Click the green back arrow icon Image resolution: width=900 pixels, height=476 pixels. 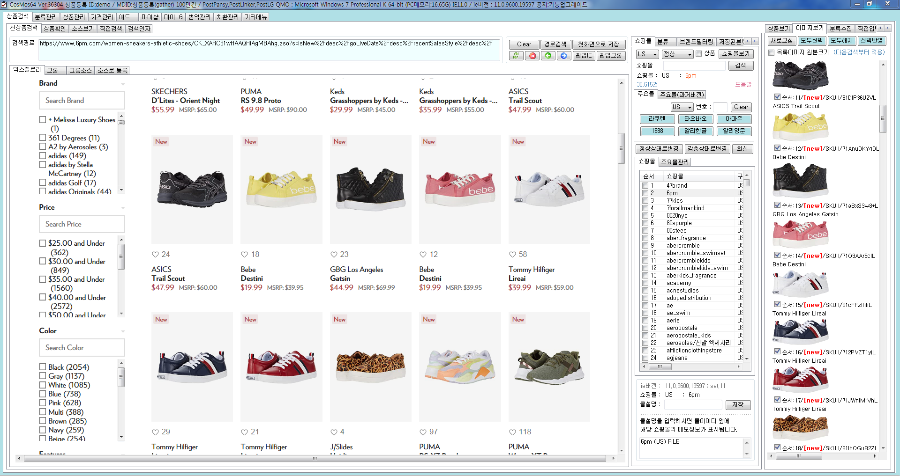(x=548, y=56)
